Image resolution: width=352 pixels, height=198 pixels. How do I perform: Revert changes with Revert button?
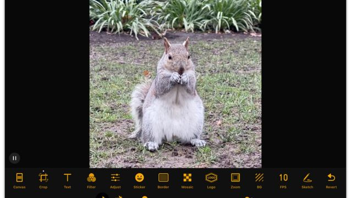point(331,180)
